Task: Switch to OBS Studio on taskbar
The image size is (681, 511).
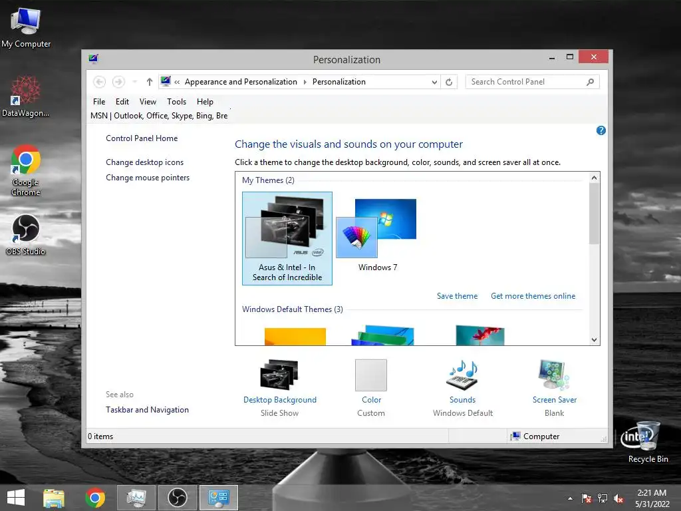Action: (x=177, y=498)
